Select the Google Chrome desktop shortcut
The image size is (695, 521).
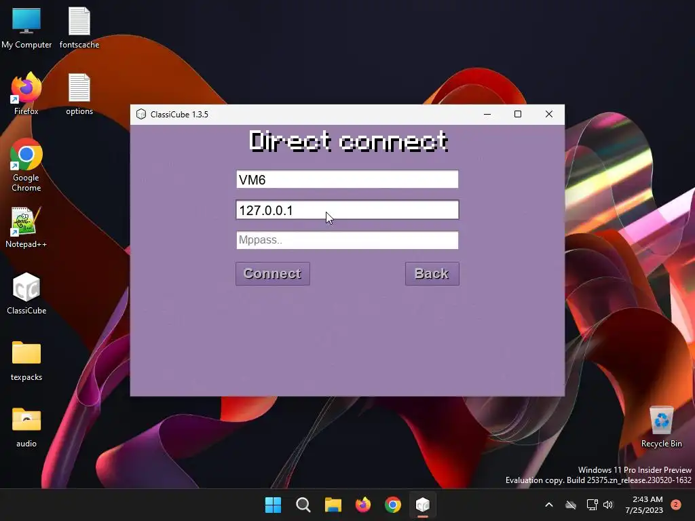[x=26, y=166]
